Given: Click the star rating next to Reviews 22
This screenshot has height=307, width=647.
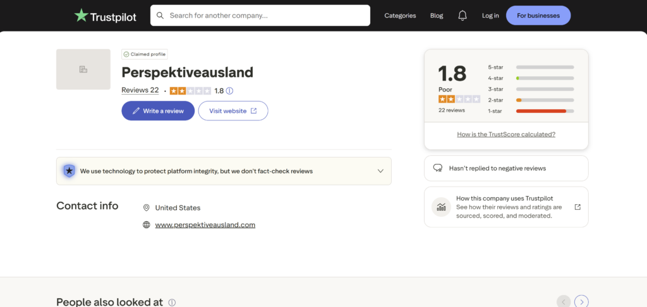Looking at the screenshot, I should pos(190,91).
